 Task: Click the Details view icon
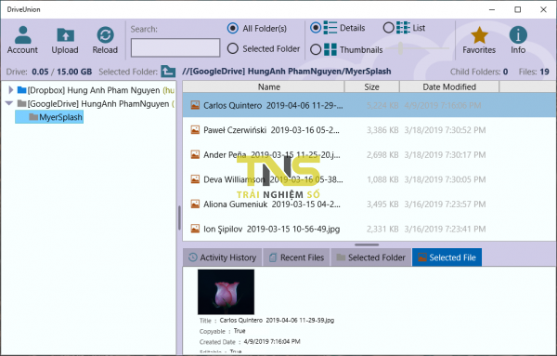pos(330,27)
